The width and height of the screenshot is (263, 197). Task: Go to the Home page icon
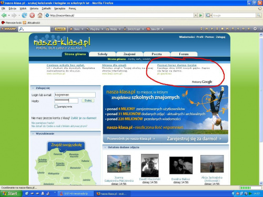point(40,15)
